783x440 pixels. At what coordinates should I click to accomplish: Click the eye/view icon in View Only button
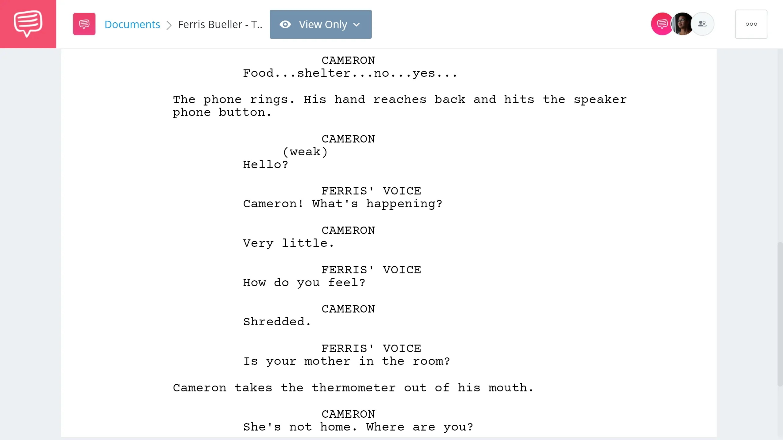(285, 24)
